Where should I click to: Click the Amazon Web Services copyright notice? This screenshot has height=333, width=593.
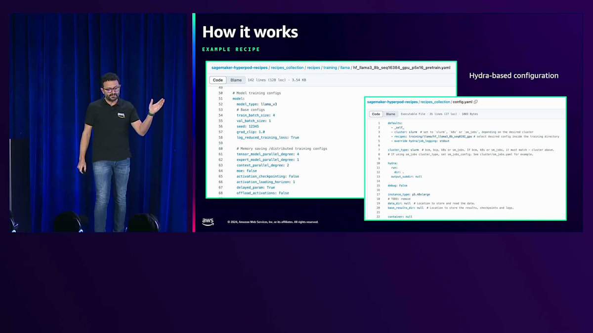[x=273, y=222]
